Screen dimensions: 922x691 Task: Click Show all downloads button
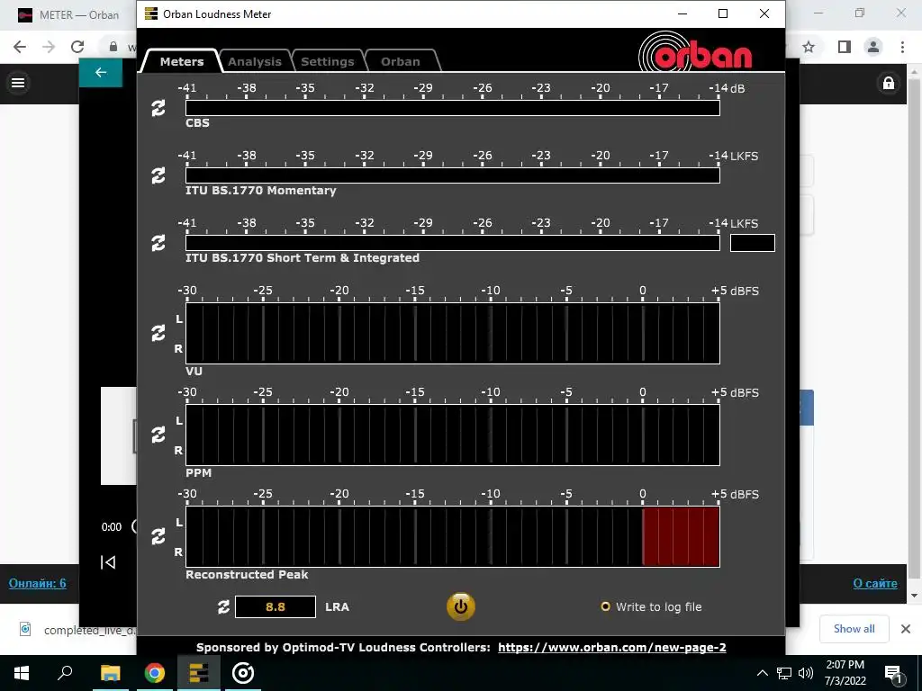point(854,629)
